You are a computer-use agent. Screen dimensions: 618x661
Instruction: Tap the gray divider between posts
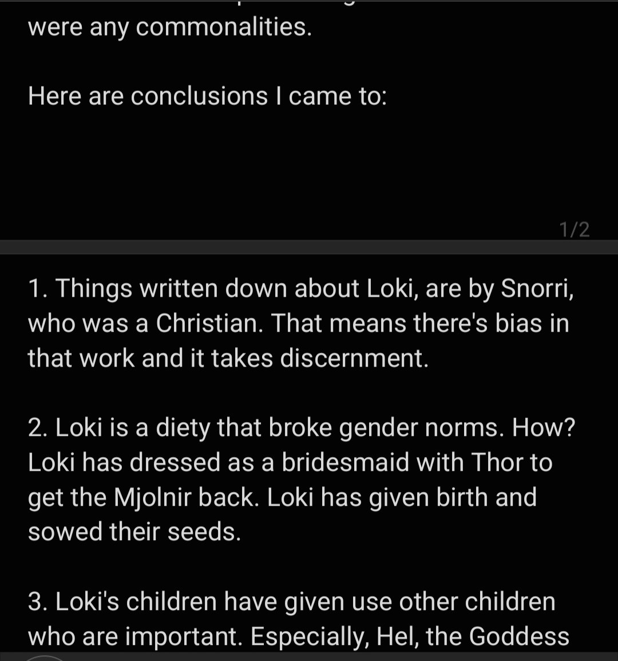(309, 247)
